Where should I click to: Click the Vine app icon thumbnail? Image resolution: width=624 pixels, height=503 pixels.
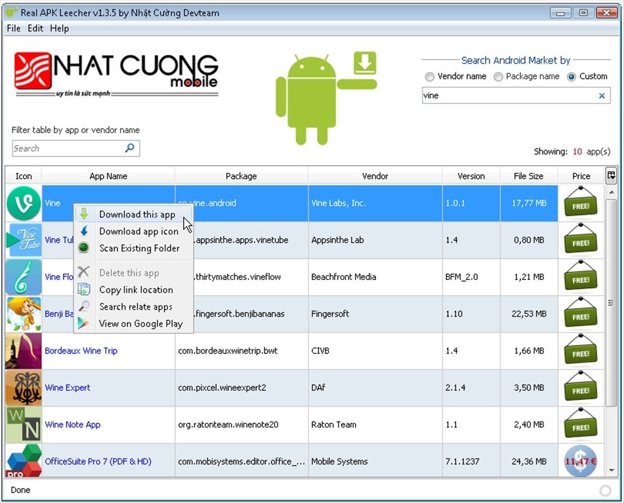coord(24,203)
